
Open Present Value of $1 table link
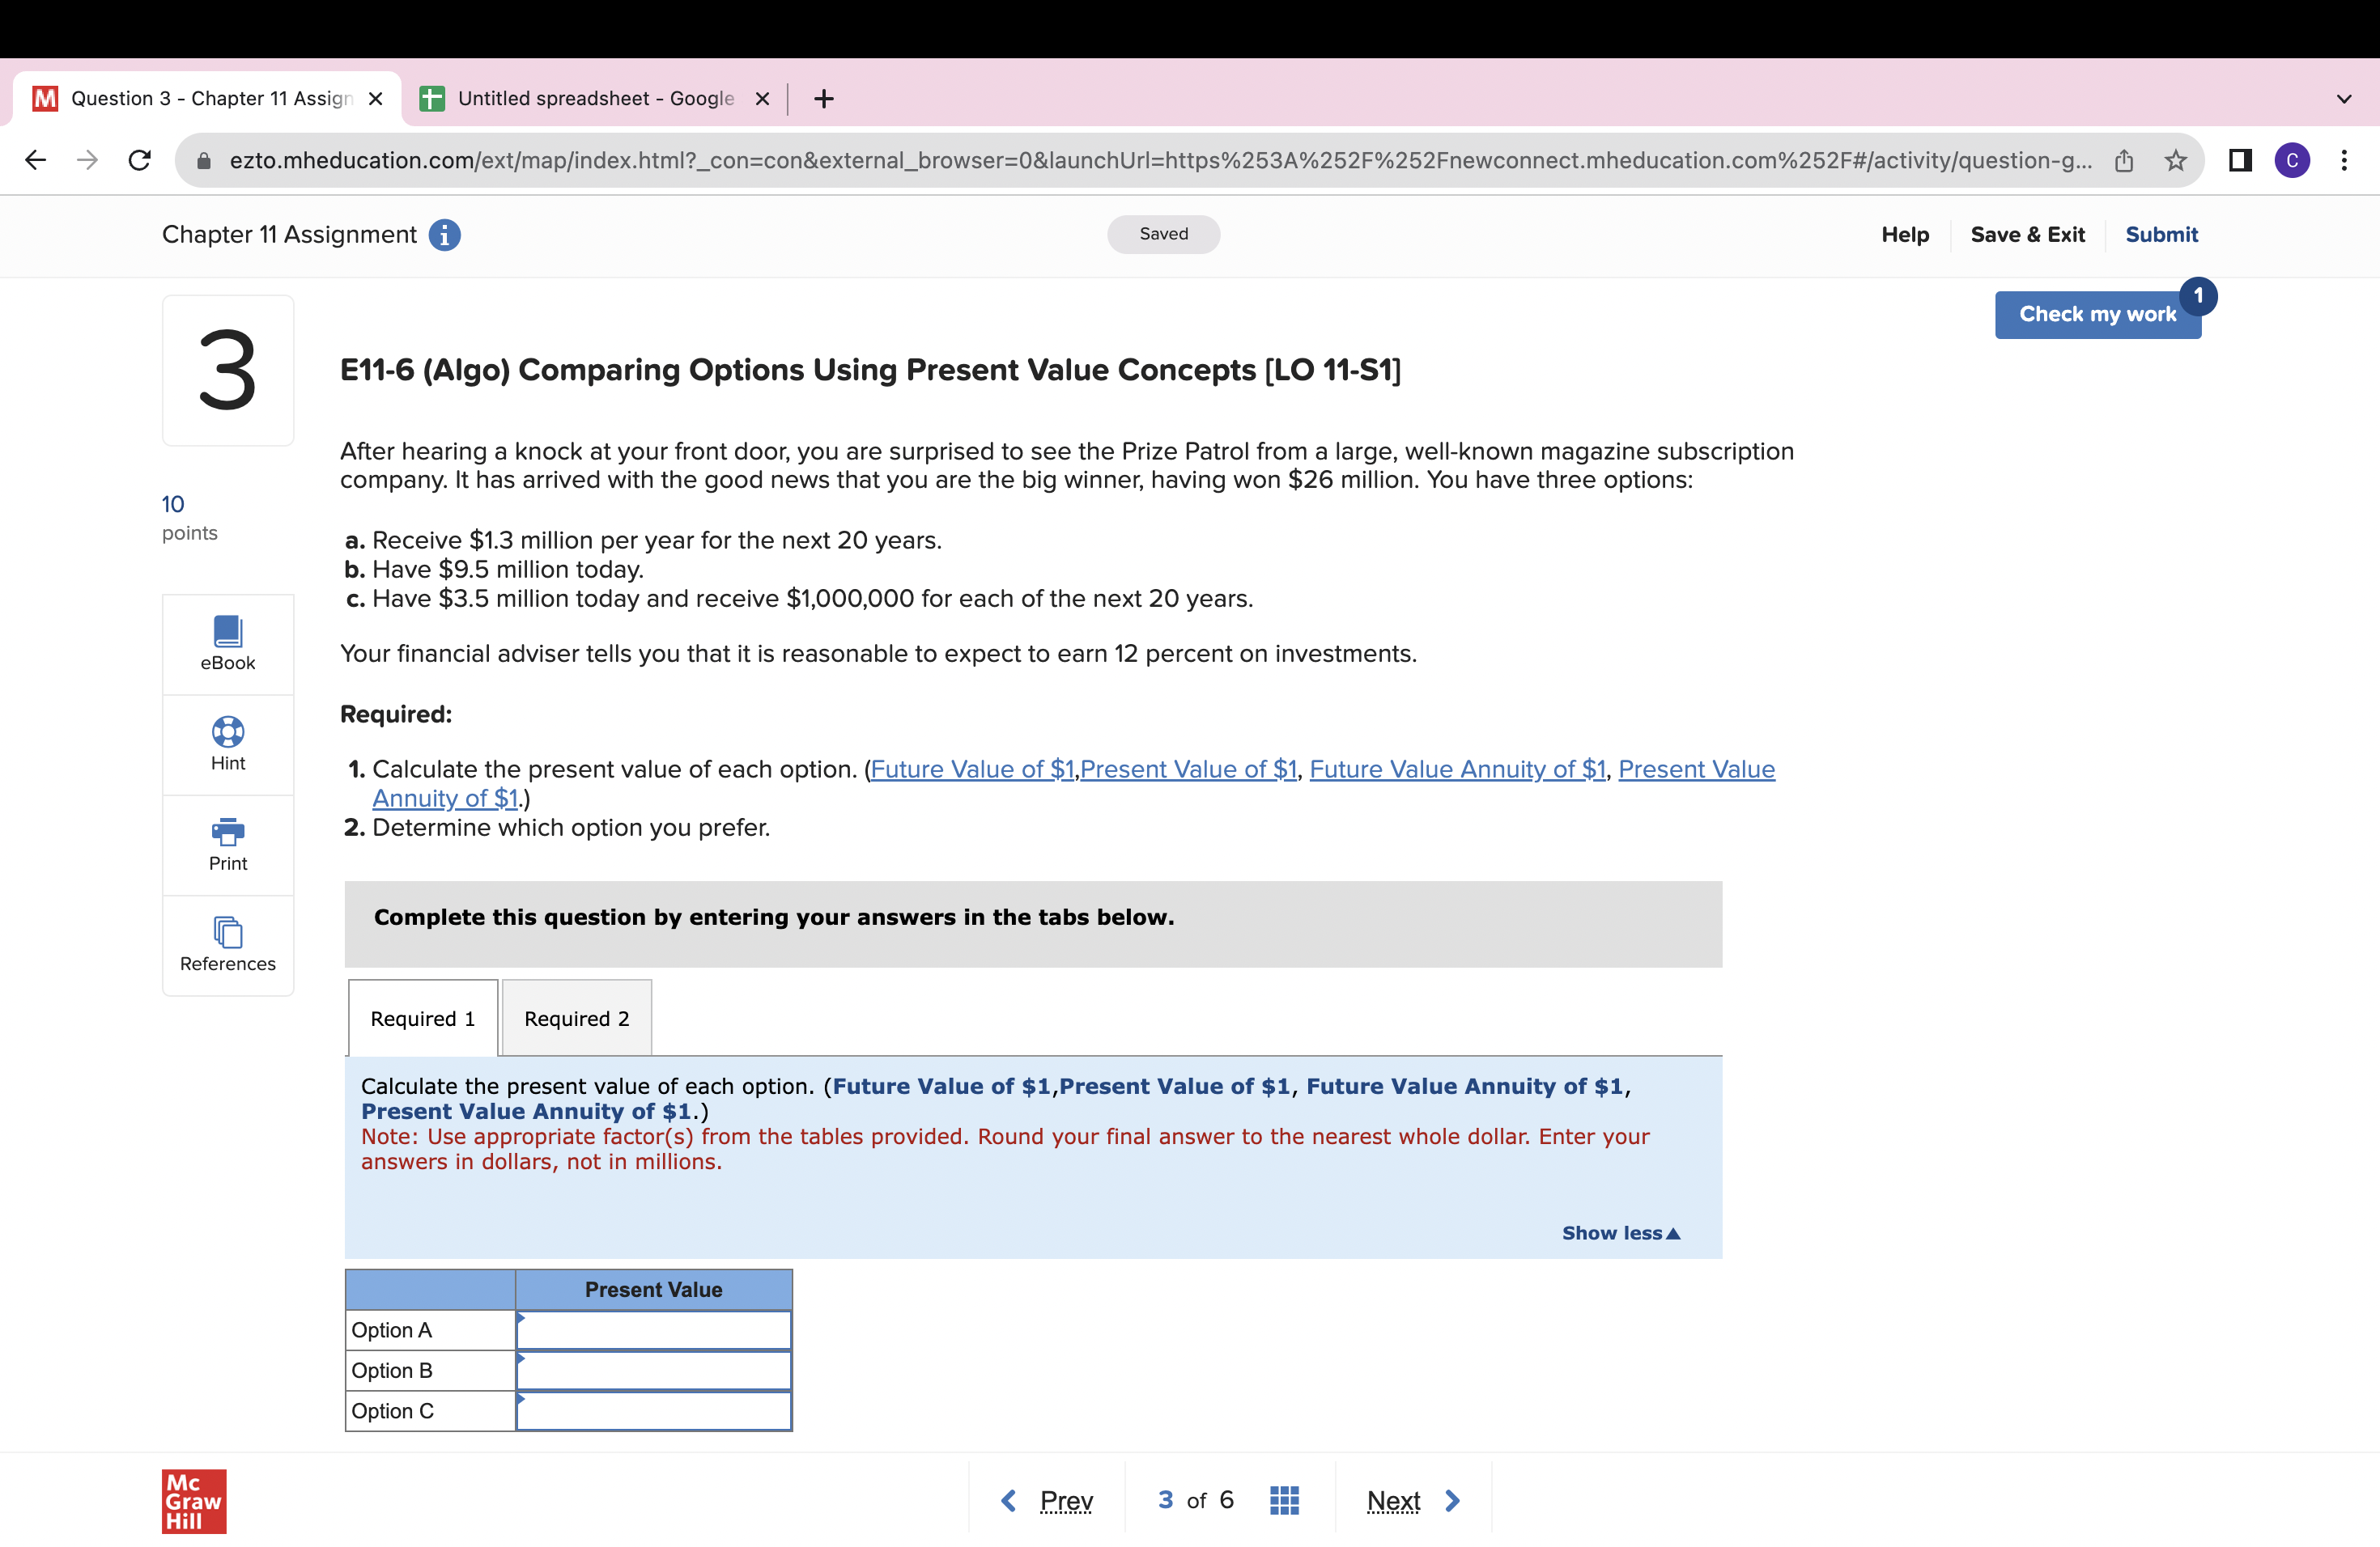1188,769
